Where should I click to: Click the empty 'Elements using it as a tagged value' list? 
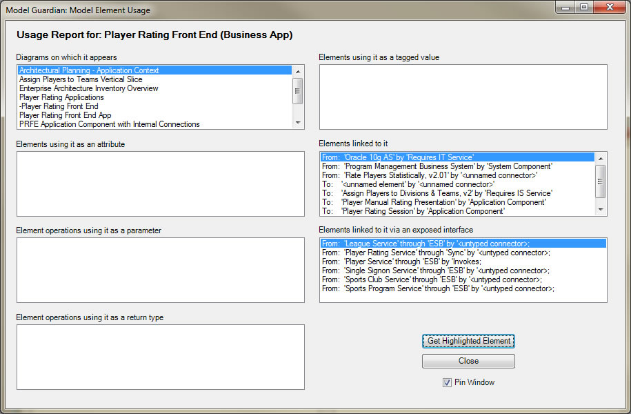[x=463, y=97]
